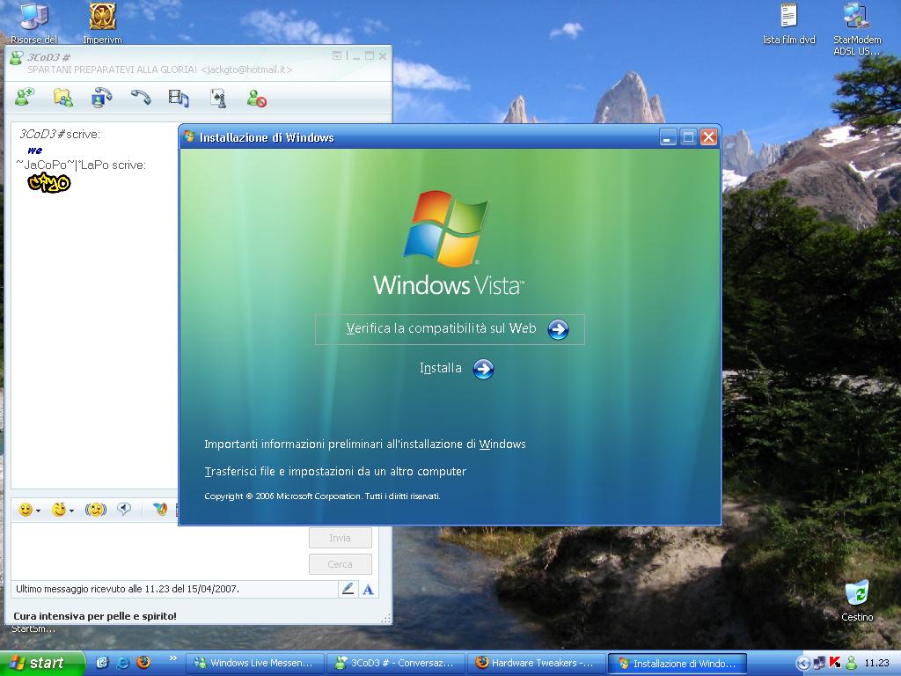Select Installazione di Windows taskbar button
The width and height of the screenshot is (901, 676).
[x=677, y=664]
